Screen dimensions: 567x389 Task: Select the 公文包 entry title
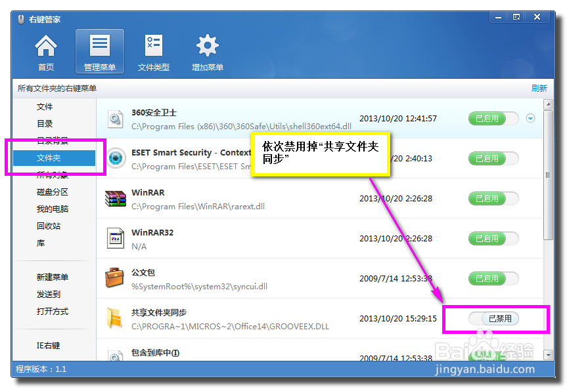click(143, 272)
